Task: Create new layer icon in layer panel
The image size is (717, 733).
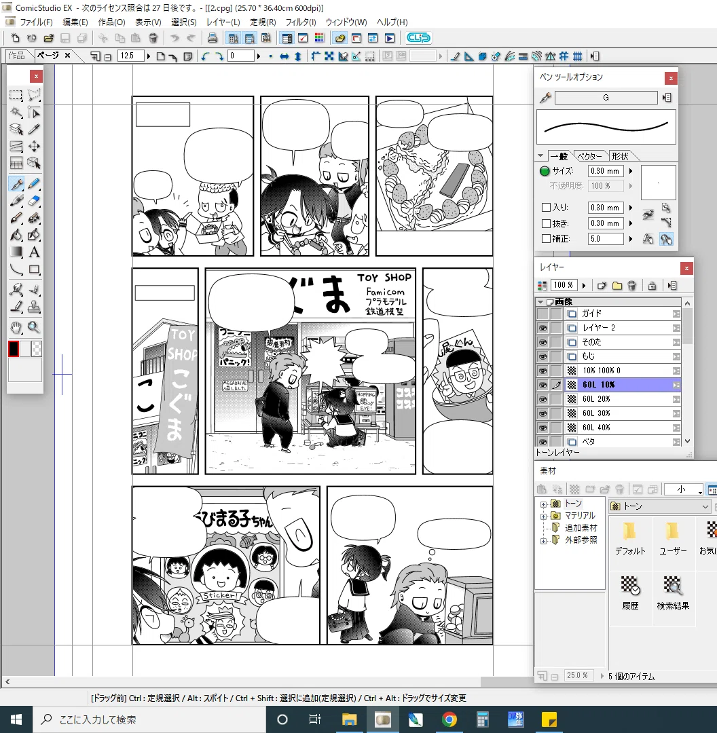Action: tap(602, 285)
